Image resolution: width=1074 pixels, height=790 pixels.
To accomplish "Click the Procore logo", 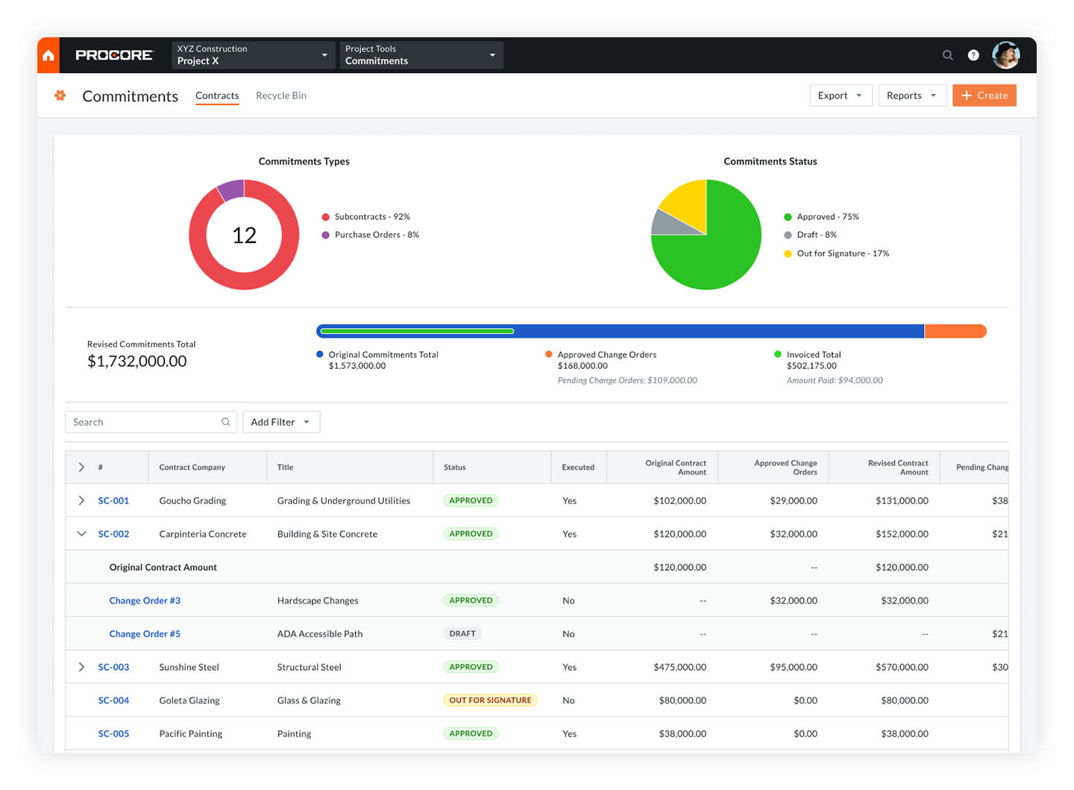I will [x=113, y=54].
